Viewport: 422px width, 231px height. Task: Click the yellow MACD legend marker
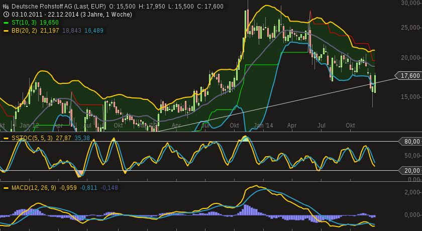[6, 188]
